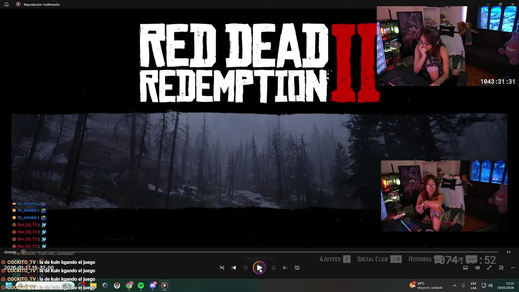Click the Play button in the media player
The height and width of the screenshot is (292, 519).
pos(259,268)
